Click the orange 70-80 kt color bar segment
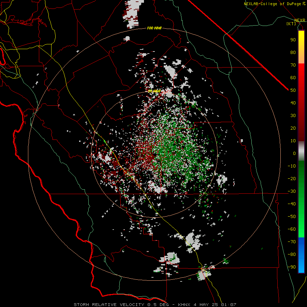The height and width of the screenshot is (307, 307). click(x=301, y=58)
